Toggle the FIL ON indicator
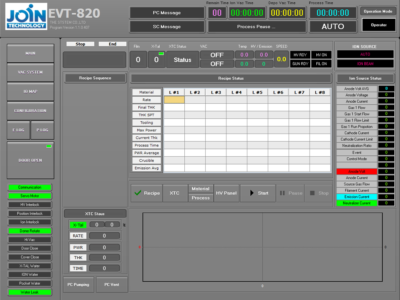 (321, 62)
